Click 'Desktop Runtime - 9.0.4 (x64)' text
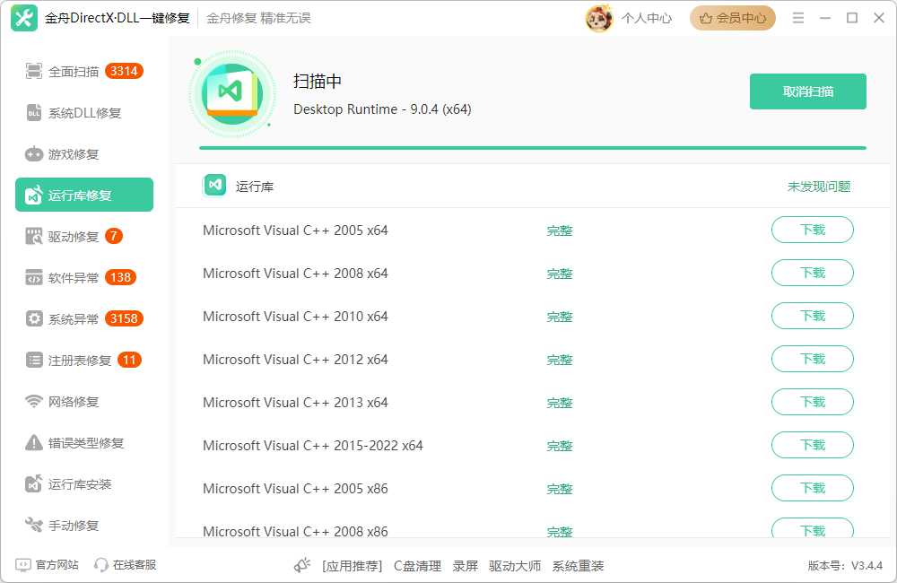The image size is (897, 583). click(382, 109)
